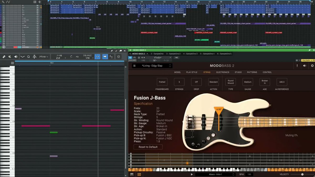Click the Fretted fingerboard selector
Viewport: 315px width, 177px height.
162,82
